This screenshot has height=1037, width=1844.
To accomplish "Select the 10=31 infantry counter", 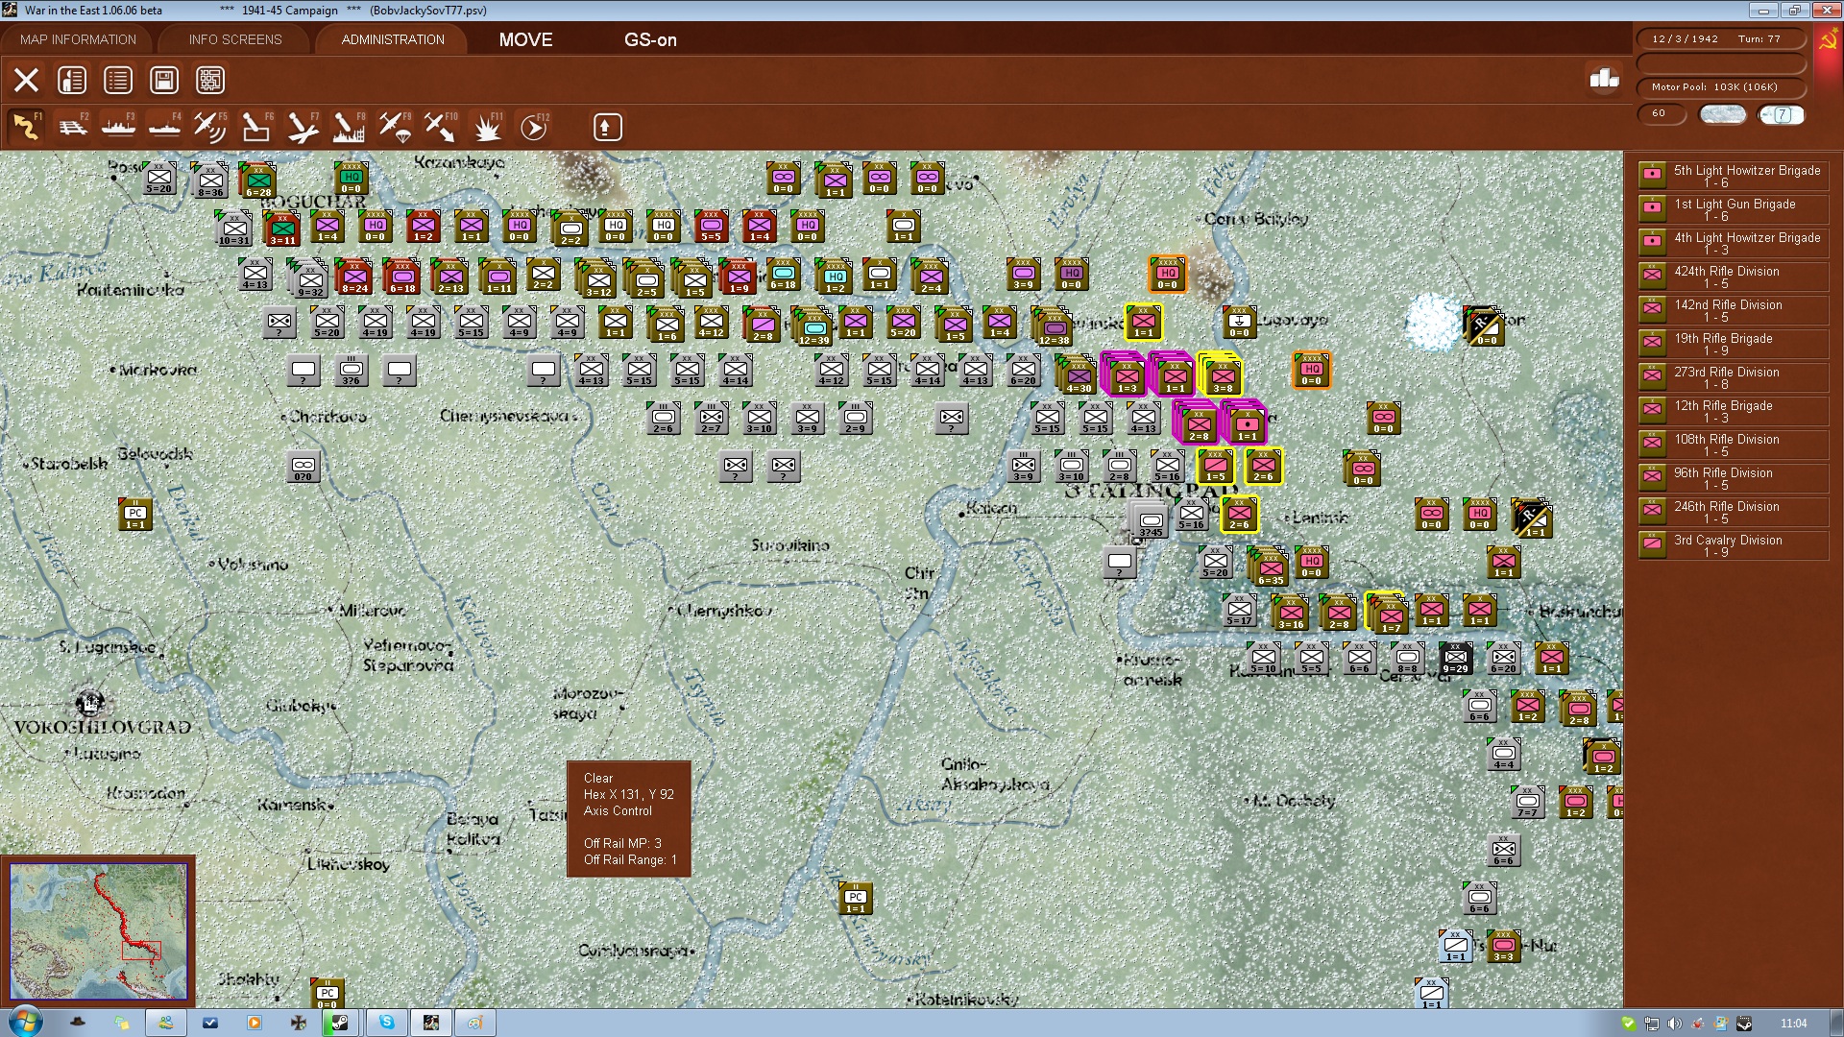I will coord(233,229).
